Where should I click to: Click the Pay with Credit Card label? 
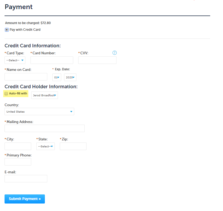(x=25, y=30)
